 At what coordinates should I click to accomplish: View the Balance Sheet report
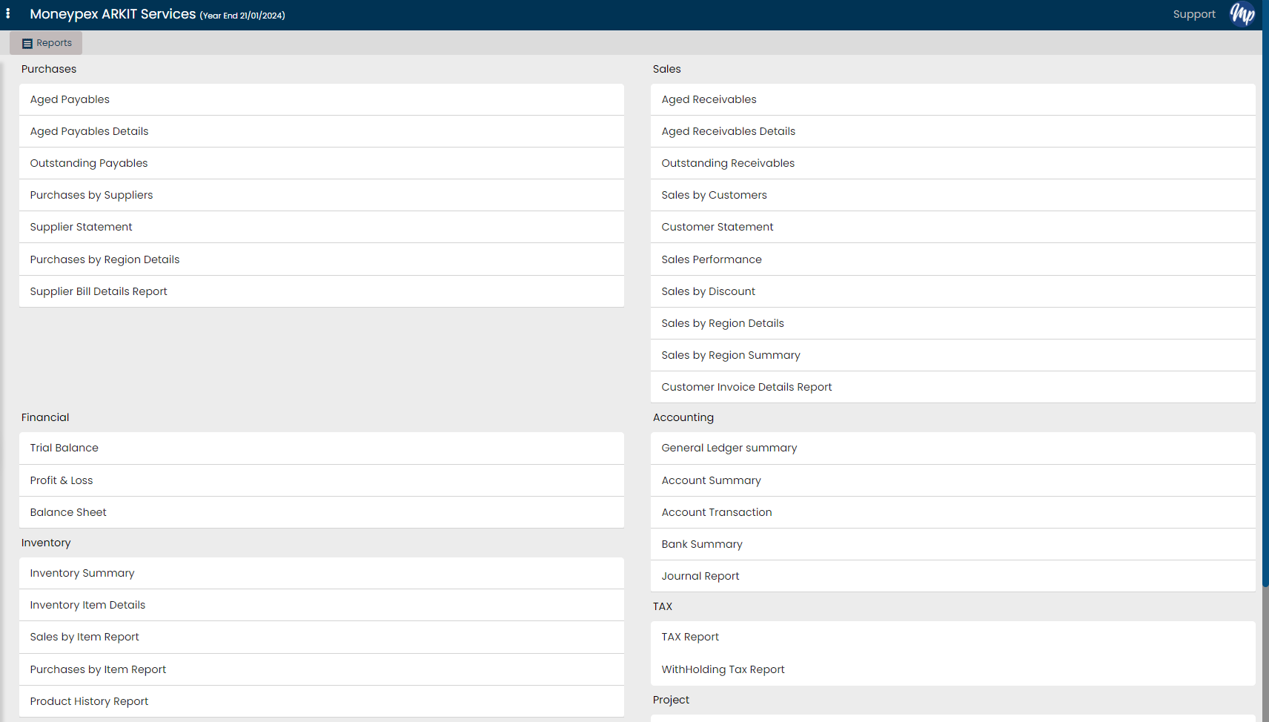pyautogui.click(x=67, y=512)
